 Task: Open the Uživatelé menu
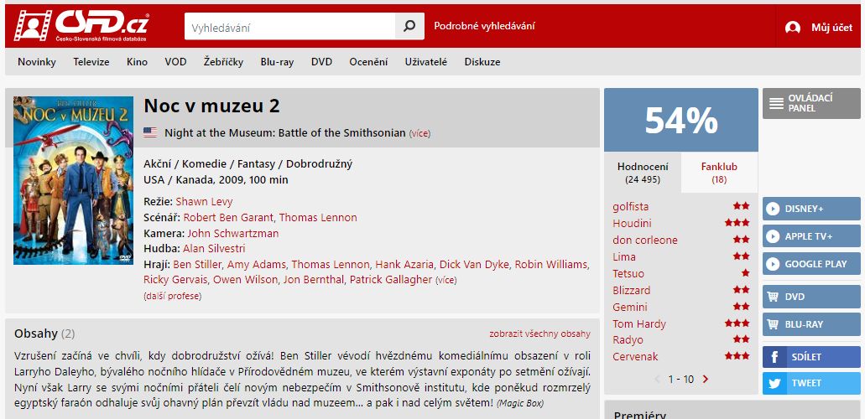[x=426, y=62]
